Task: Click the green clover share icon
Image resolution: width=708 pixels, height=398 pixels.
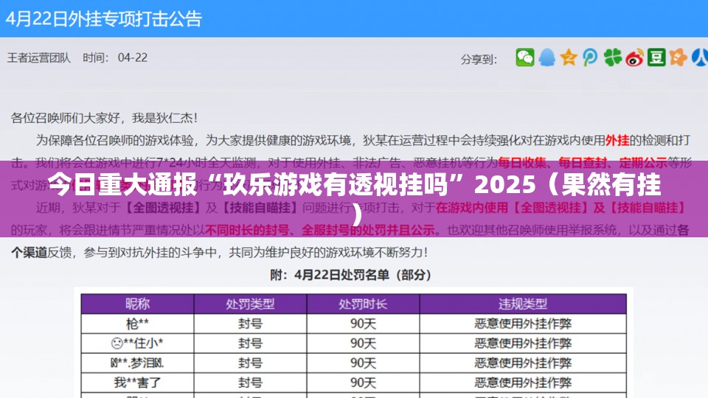Action: click(x=613, y=57)
